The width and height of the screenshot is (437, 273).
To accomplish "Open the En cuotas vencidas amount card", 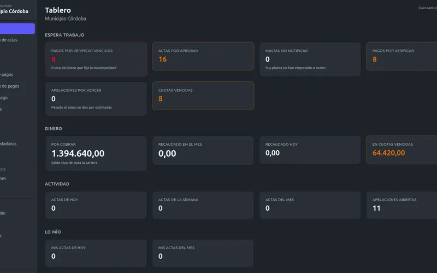I will click(401, 150).
